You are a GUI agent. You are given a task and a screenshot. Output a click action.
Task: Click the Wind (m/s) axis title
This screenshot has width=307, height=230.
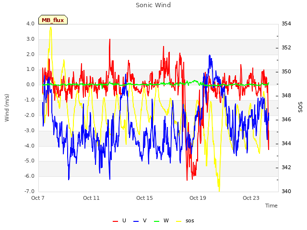tap(7, 108)
